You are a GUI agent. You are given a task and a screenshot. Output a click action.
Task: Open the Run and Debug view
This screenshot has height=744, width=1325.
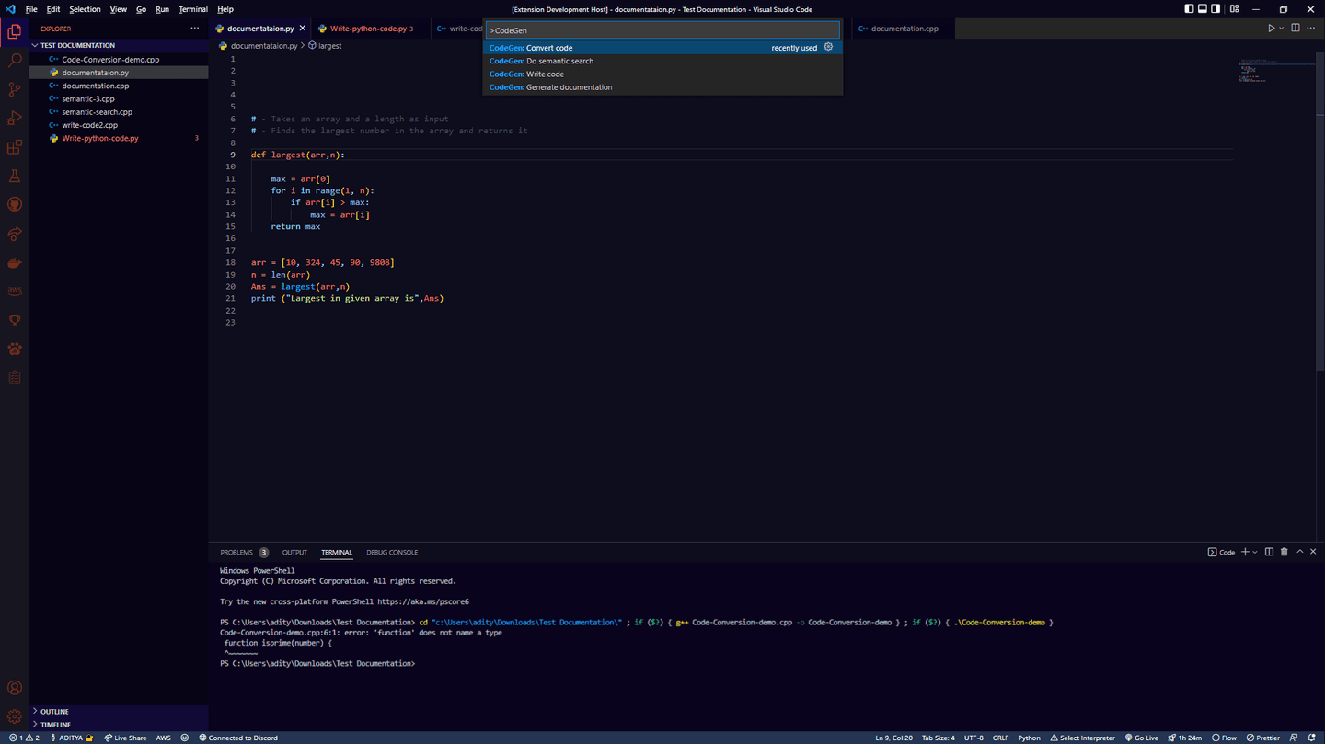click(15, 118)
